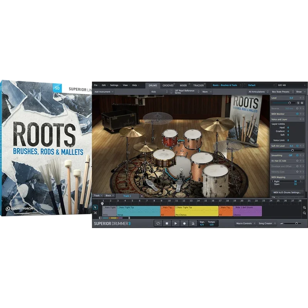Open All Articulations dropdown
This screenshot has width=308, height=308.
(x=258, y=92)
